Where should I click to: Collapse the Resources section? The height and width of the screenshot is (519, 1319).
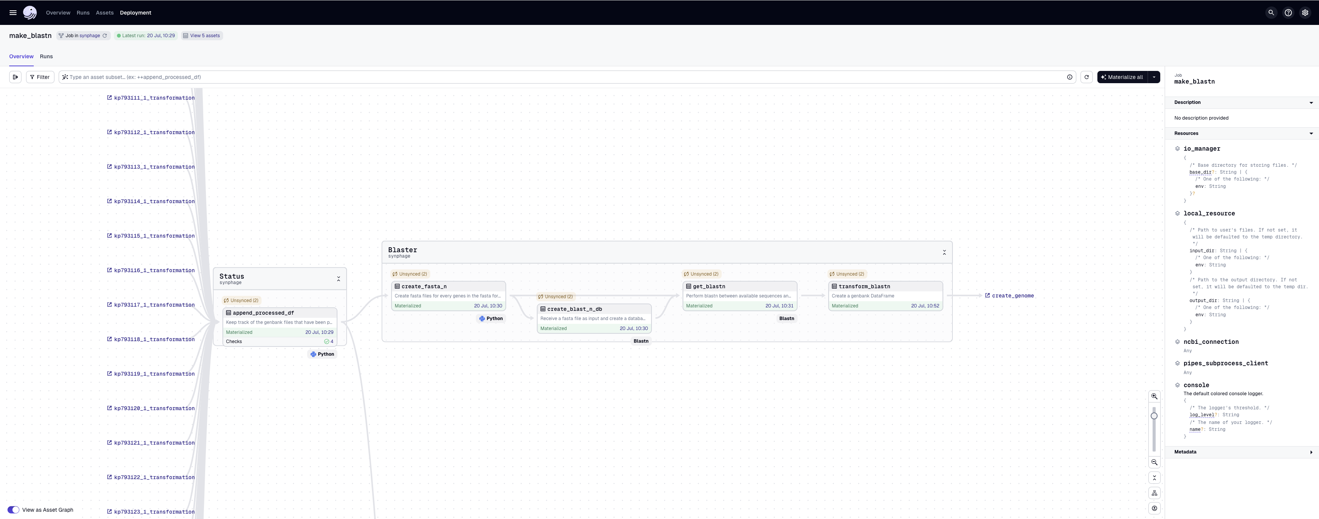[1311, 134]
